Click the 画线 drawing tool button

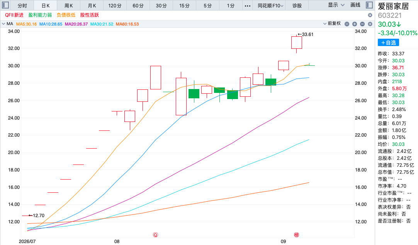click(355, 5)
